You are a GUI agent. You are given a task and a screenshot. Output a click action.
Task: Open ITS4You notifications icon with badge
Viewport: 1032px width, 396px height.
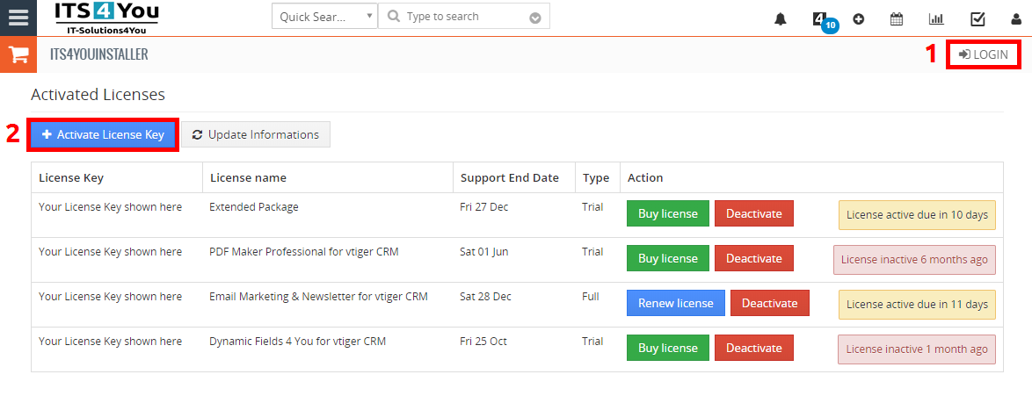pyautogui.click(x=821, y=19)
